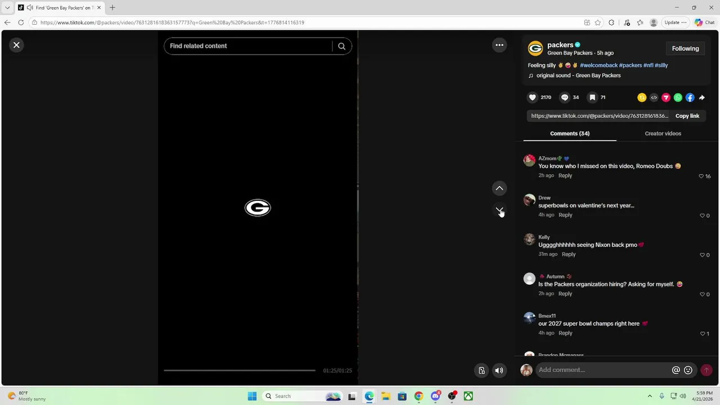Expand the system tray hidden icons chevron

coord(650,396)
